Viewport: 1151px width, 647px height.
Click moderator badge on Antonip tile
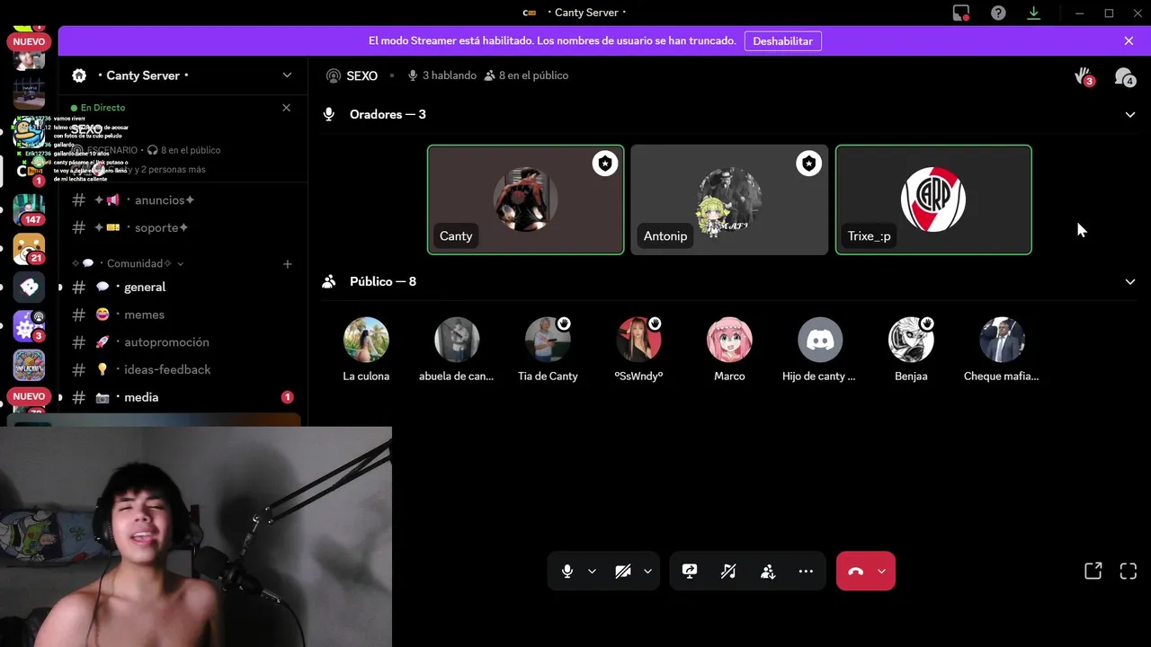click(809, 164)
